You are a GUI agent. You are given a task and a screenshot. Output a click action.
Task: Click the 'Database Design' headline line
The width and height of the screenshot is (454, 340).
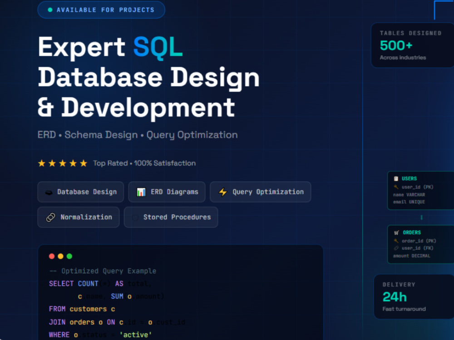(148, 78)
